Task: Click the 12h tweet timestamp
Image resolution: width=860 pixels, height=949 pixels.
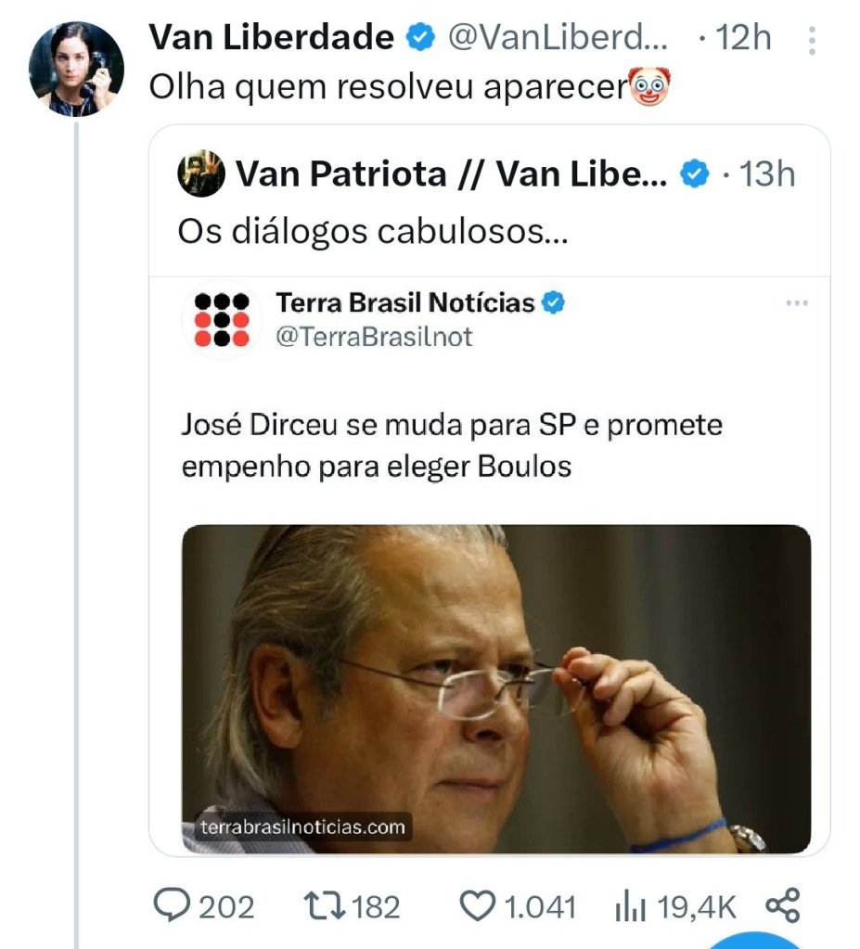Action: [744, 38]
